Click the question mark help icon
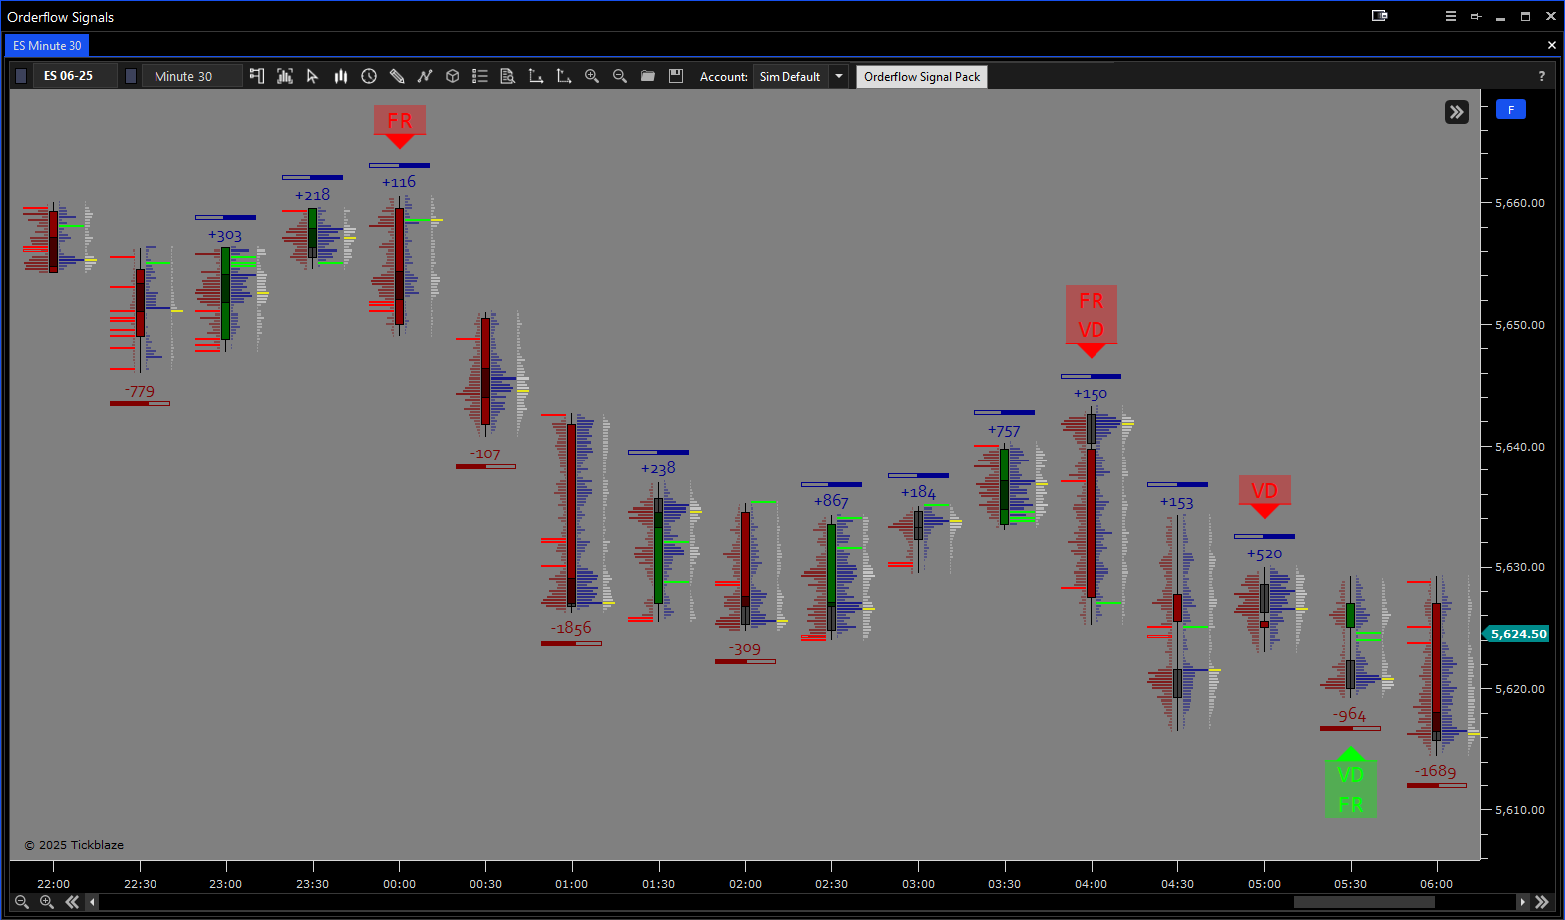The height and width of the screenshot is (920, 1565). (1542, 76)
